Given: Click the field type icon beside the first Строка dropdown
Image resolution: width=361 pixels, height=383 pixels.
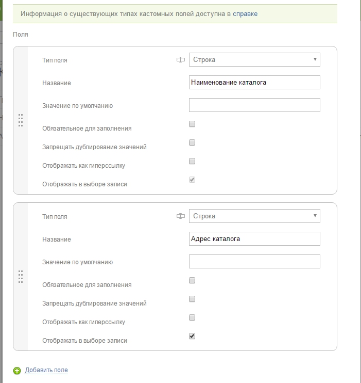Looking at the screenshot, I should coord(180,60).
